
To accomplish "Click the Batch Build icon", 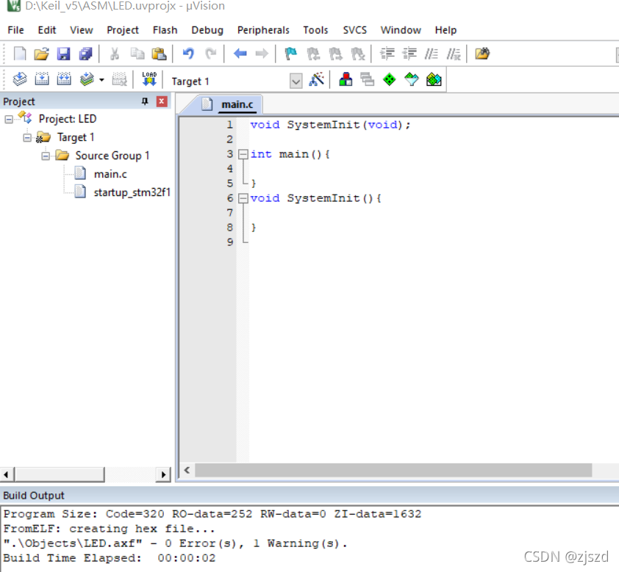I will click(x=87, y=79).
